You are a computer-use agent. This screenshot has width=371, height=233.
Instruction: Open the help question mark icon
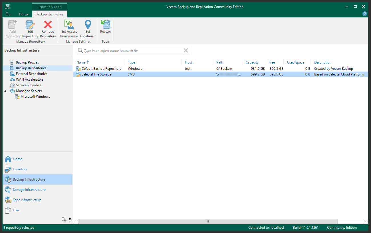(365, 14)
